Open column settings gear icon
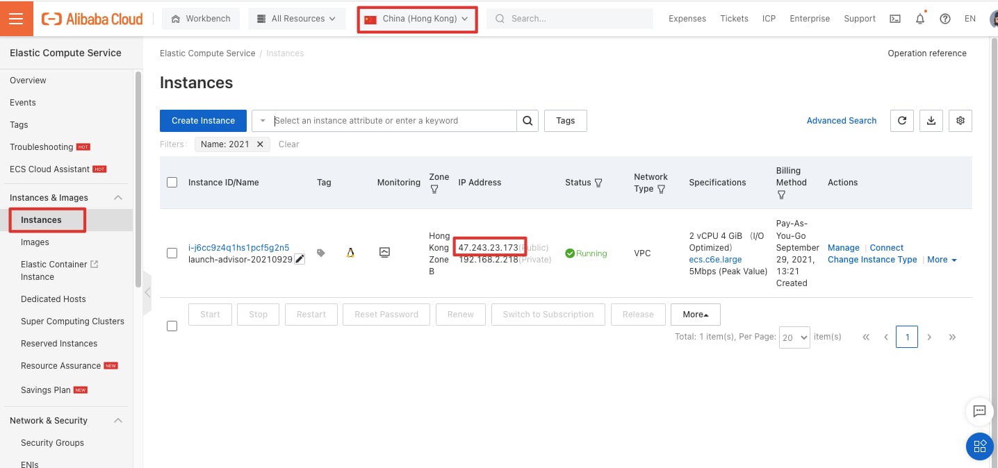Viewport: 998px width, 468px height. 960,121
